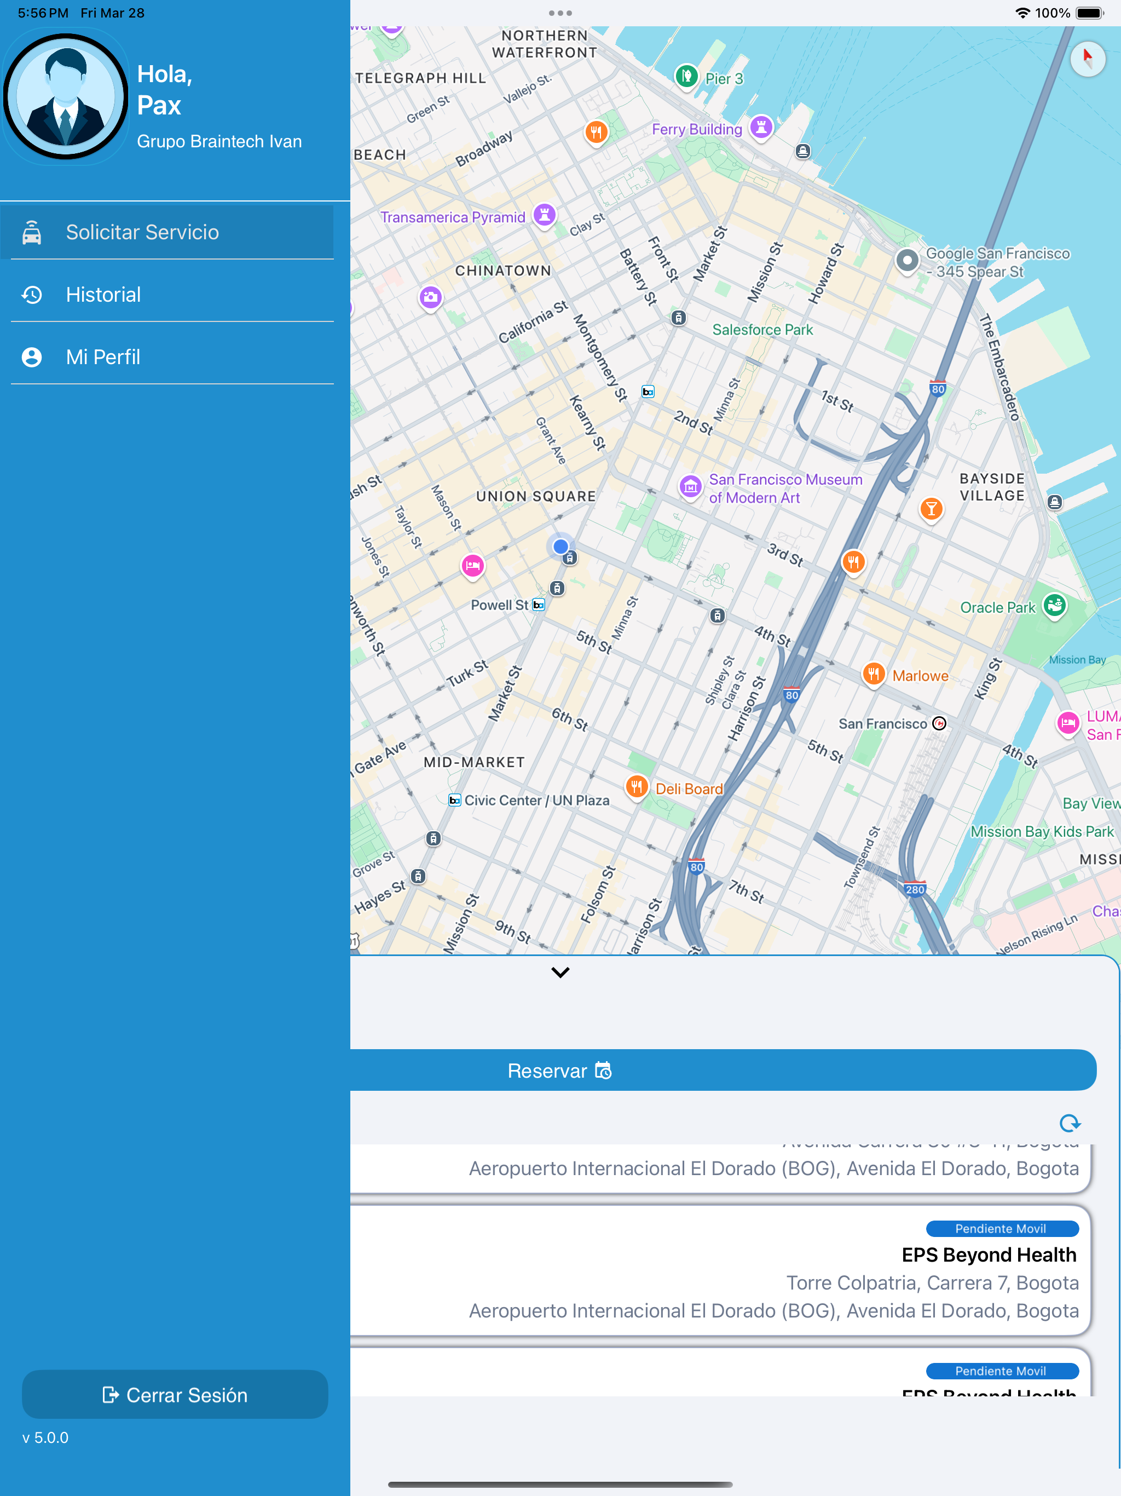Tap the Wi-Fi status icon

(x=1022, y=13)
